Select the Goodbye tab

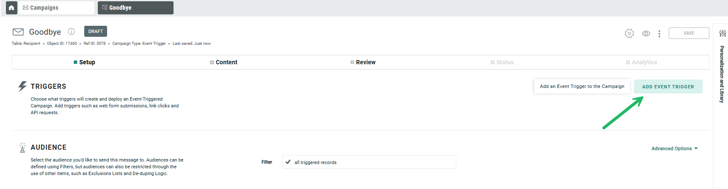[135, 8]
